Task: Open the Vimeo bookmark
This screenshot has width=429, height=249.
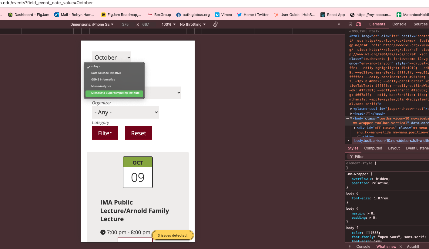Action: 223,15
